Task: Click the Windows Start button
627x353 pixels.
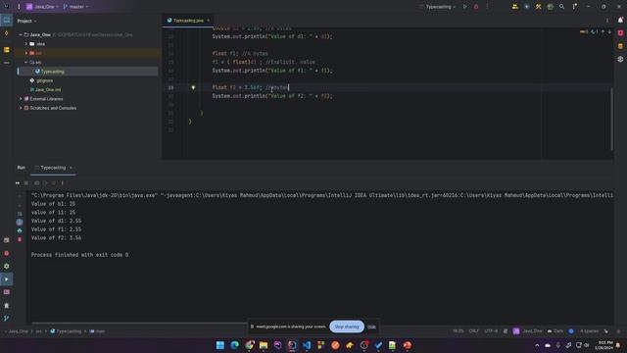Action: [x=219, y=345]
